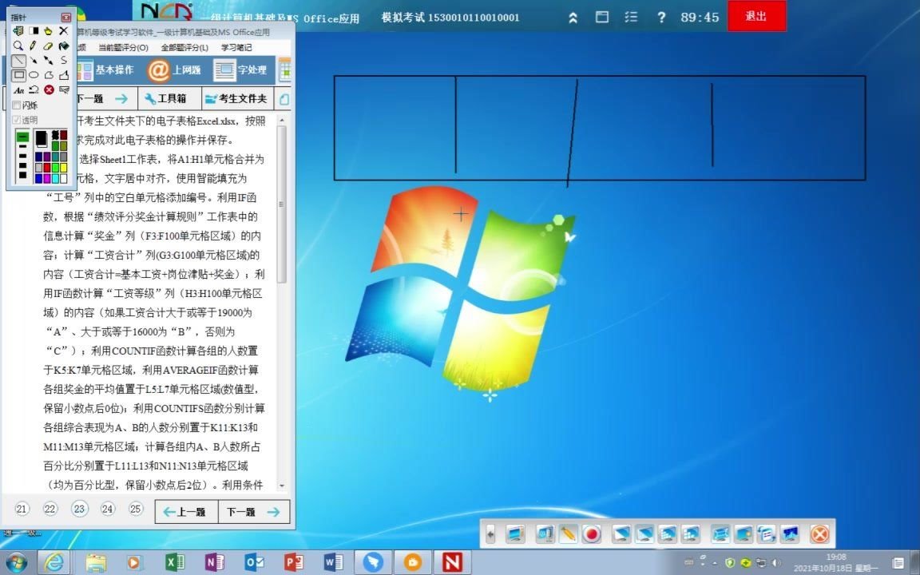920x575 pixels.
Task: Choose the rectangle drawing tool
Action: point(19,74)
